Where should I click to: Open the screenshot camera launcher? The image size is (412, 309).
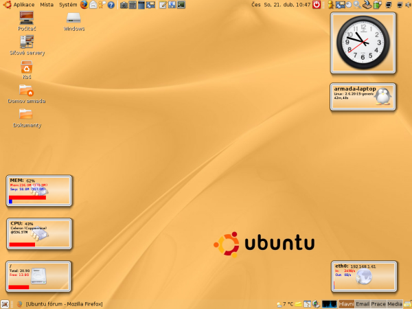(x=124, y=5)
